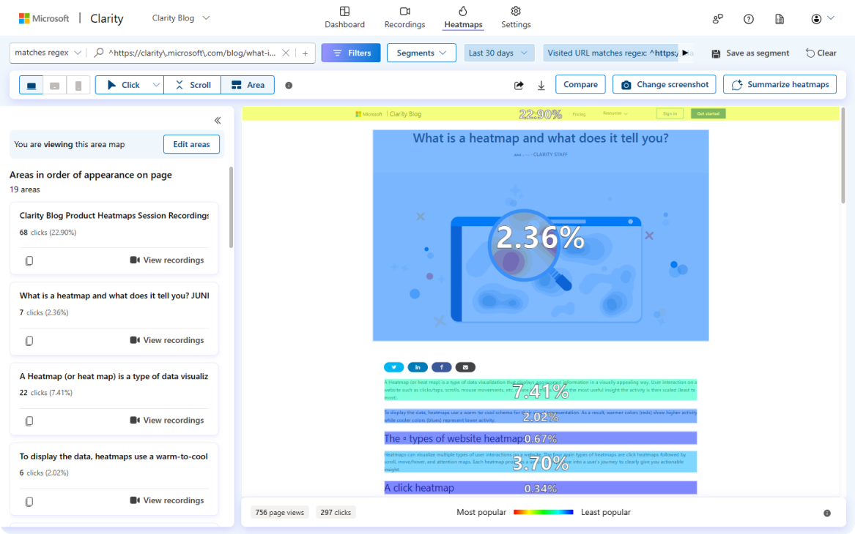Click the share heatmap icon
The width and height of the screenshot is (855, 534).
[519, 85]
